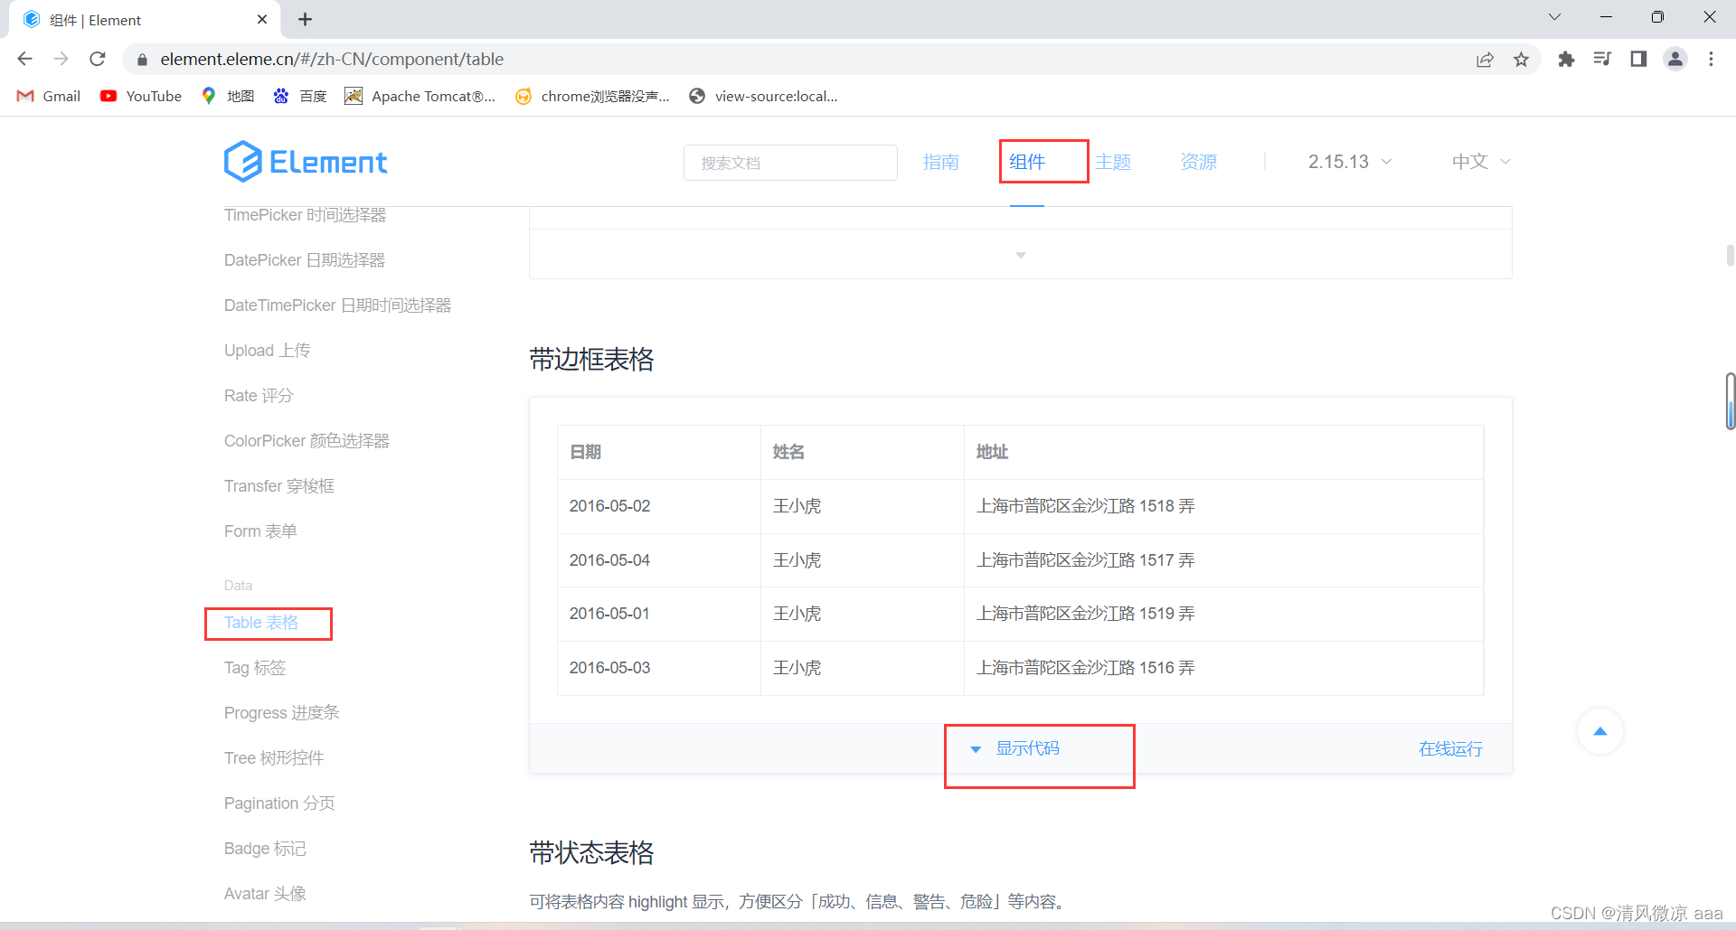Open the Apache Tomcat bookmark
Viewport: 1736px width, 930px height.
(420, 96)
